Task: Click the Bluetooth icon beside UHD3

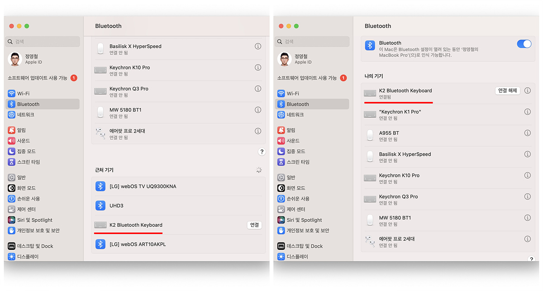Action: pyautogui.click(x=100, y=205)
